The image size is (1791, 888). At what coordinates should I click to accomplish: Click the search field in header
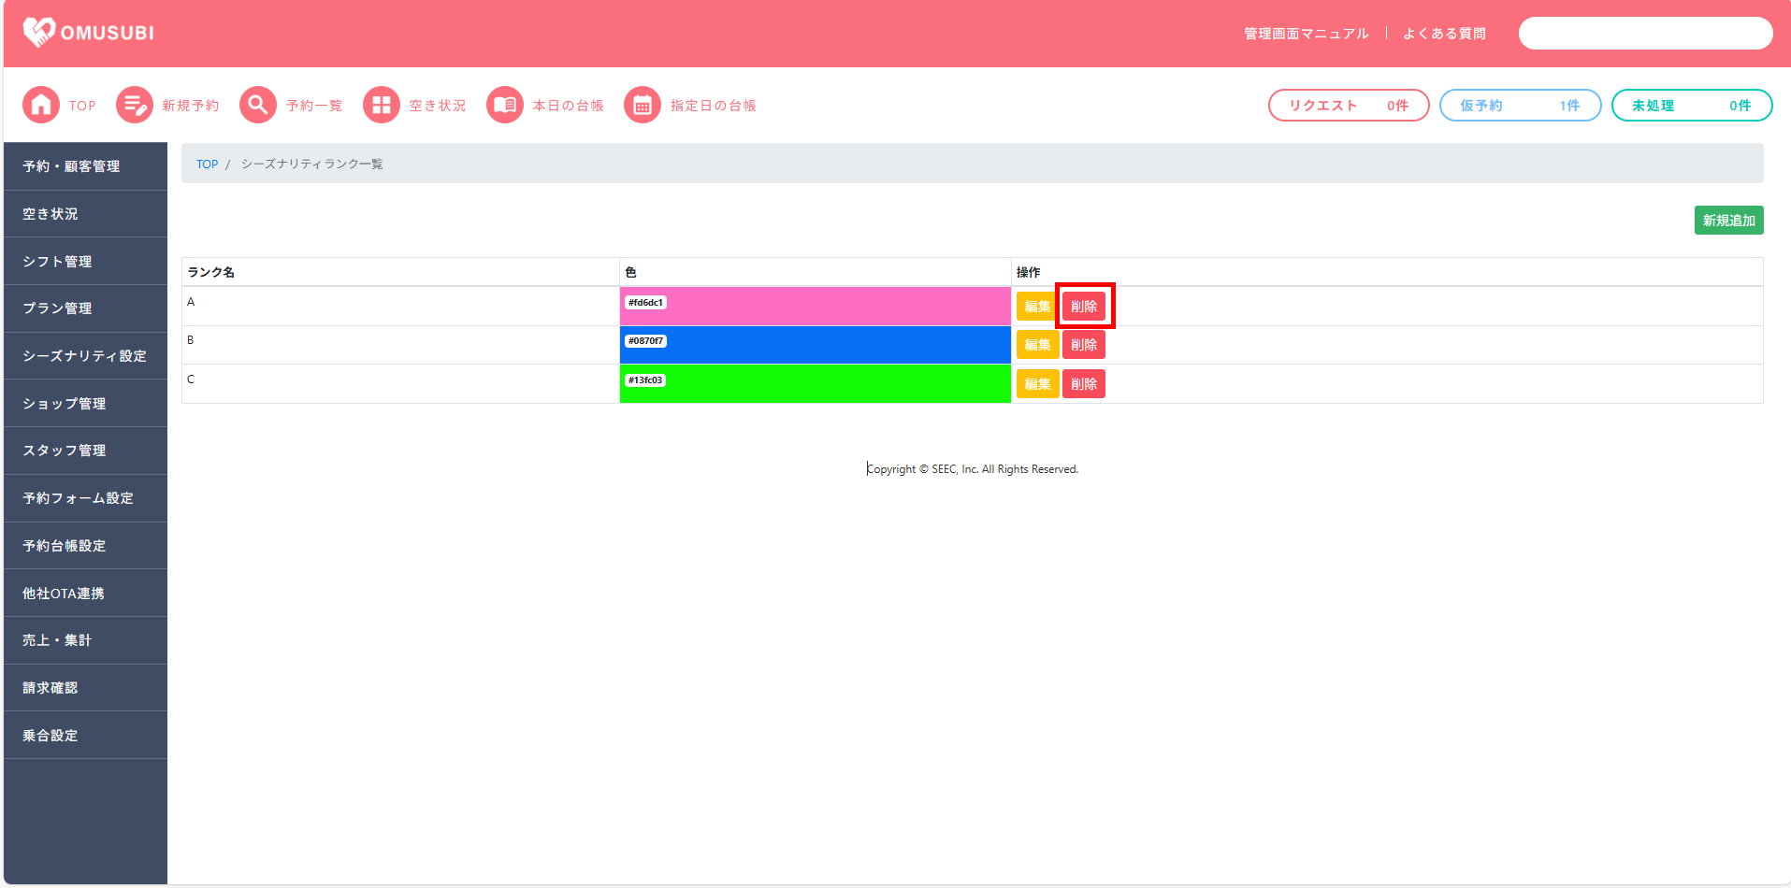pyautogui.click(x=1645, y=34)
